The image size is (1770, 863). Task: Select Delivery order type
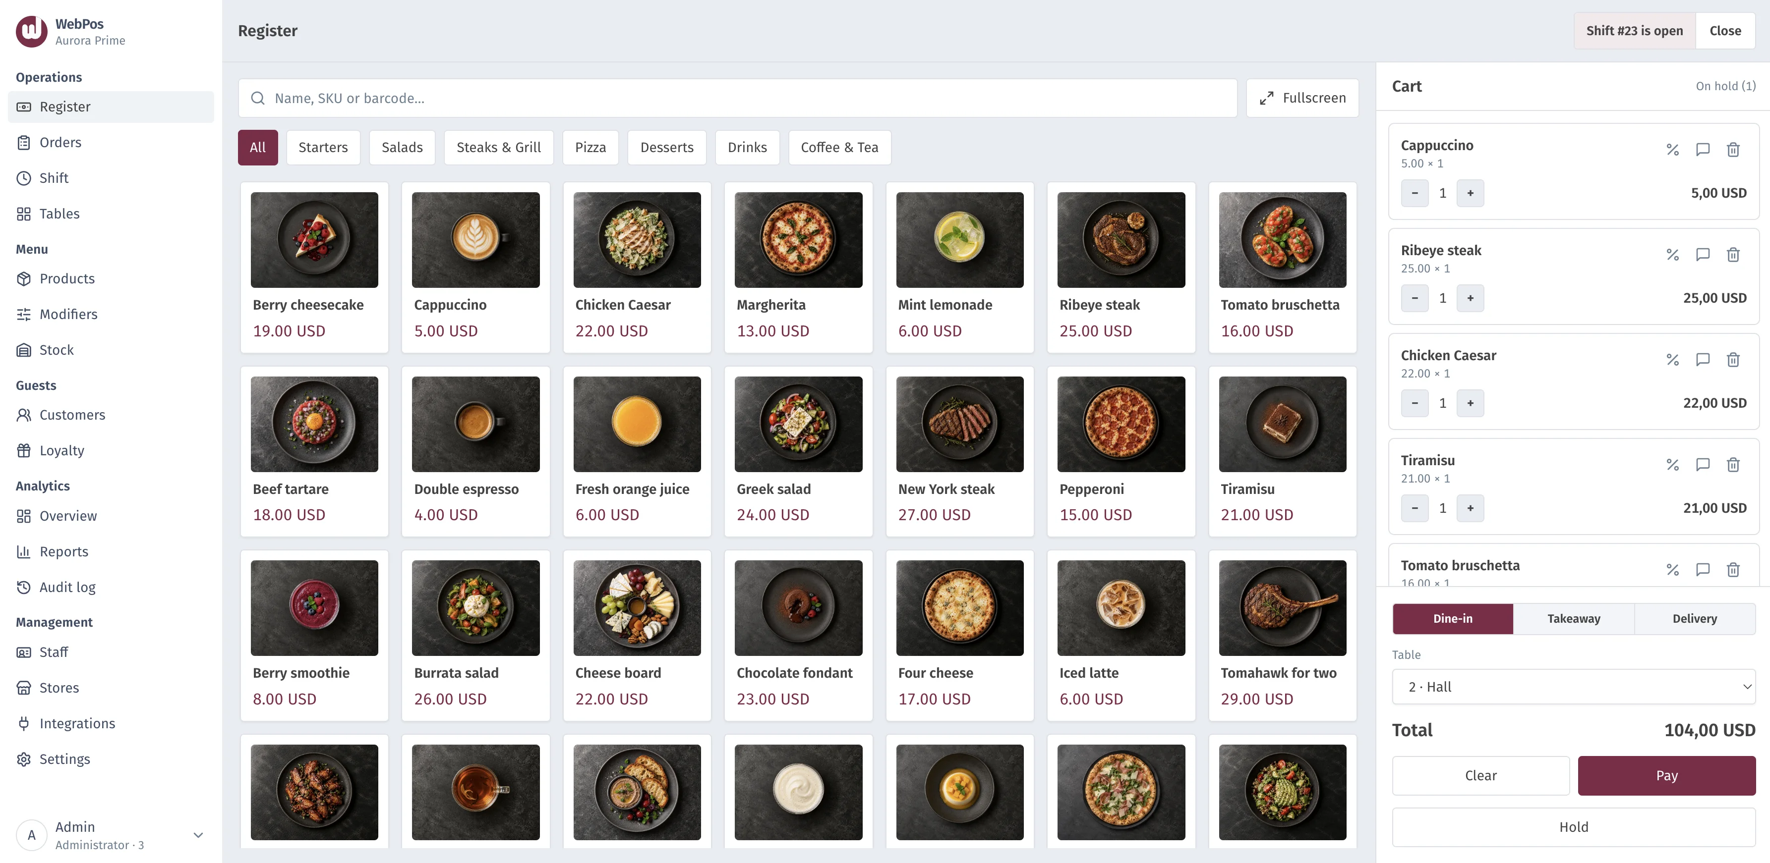1695,619
